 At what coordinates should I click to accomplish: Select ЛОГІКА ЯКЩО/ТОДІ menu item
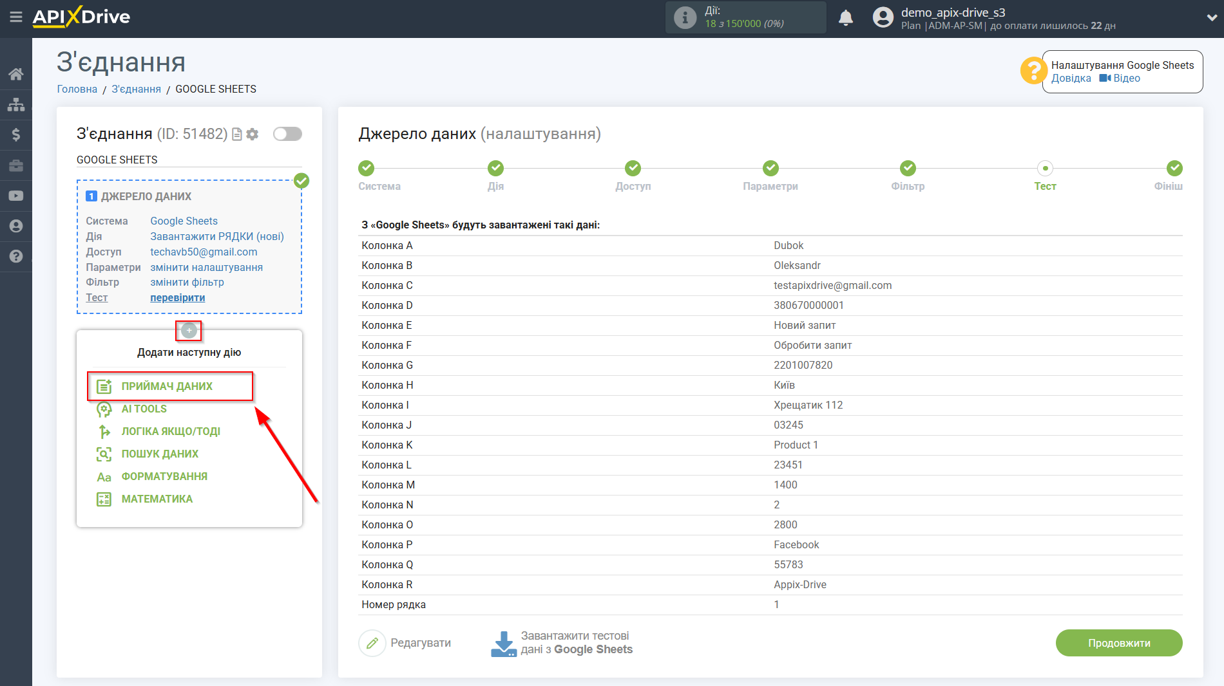[x=171, y=431]
